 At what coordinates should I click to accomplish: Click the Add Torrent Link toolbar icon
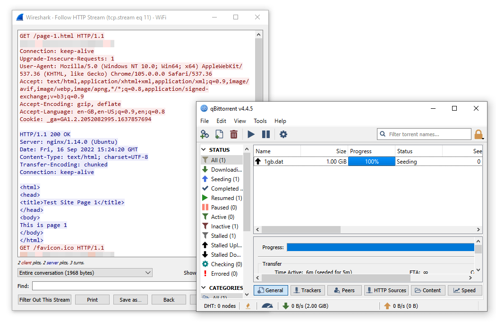[205, 134]
